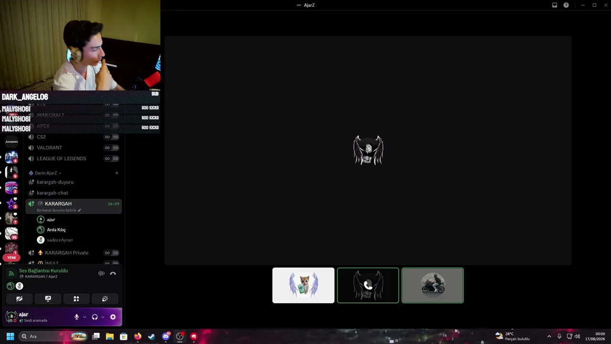Open headphone output options arrow
Viewport: 611px width, 344px height.
click(103, 317)
